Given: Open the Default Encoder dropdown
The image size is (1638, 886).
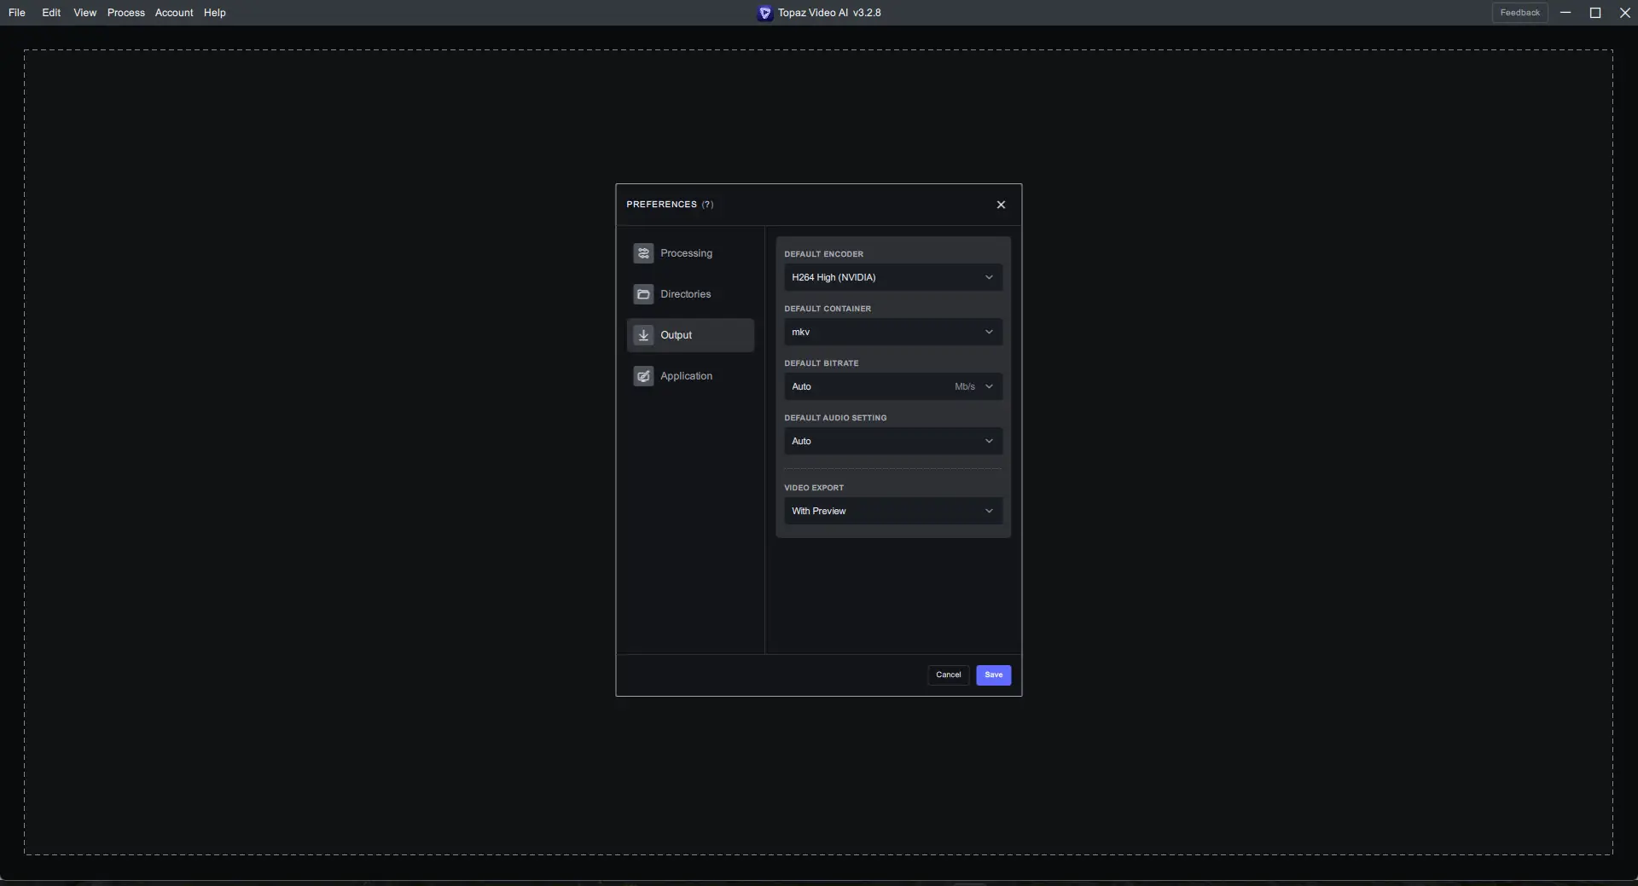Looking at the screenshot, I should click(893, 277).
